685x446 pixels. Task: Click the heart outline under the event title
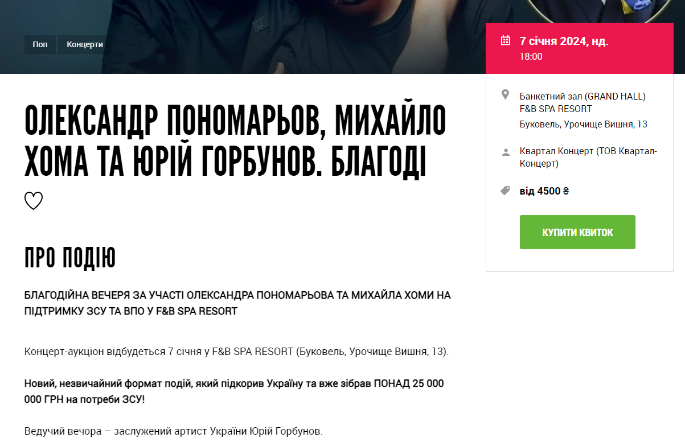(34, 201)
